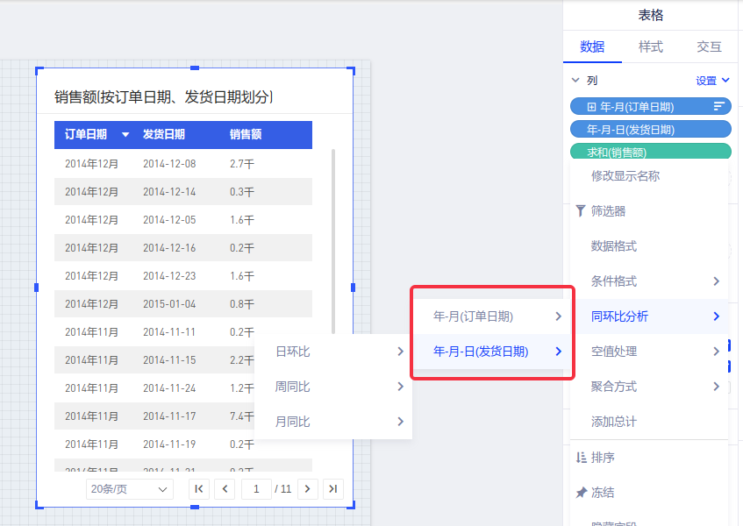
Task: Expand the 日环比 submenu
Action: [333, 352]
